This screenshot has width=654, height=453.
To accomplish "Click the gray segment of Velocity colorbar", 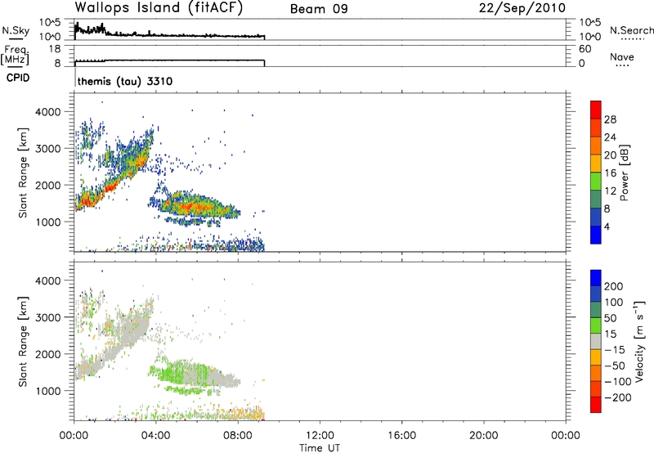I will click(x=596, y=342).
